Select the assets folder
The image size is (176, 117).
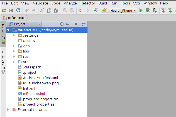(29, 40)
